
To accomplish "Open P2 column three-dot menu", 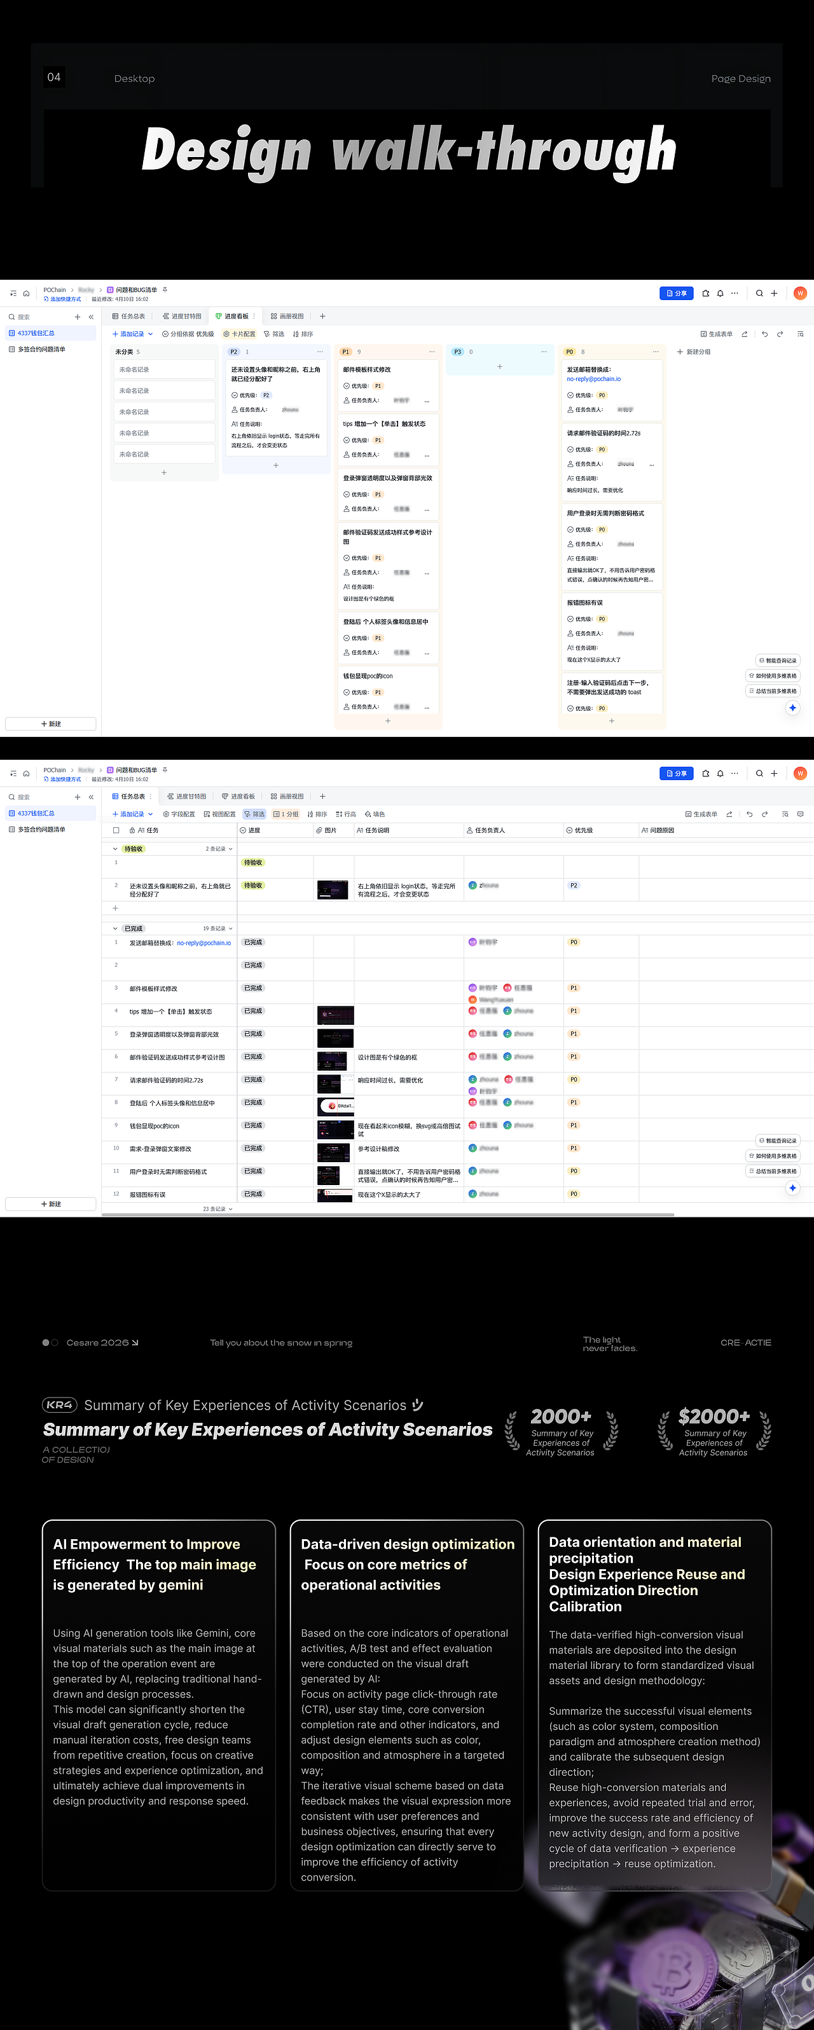I will click(320, 352).
